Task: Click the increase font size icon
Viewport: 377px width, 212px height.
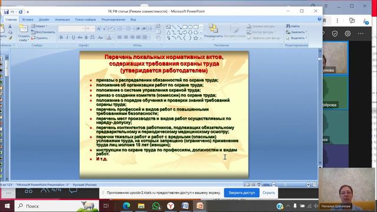Action: 98,29
